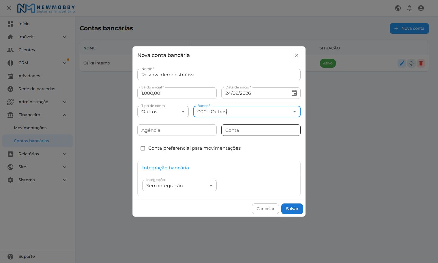This screenshot has width=438, height=263.
Task: Open the user account avatar menu
Action: pyautogui.click(x=421, y=8)
